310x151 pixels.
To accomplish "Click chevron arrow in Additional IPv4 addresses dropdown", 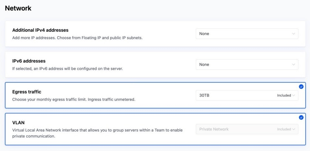I will 293,34.
